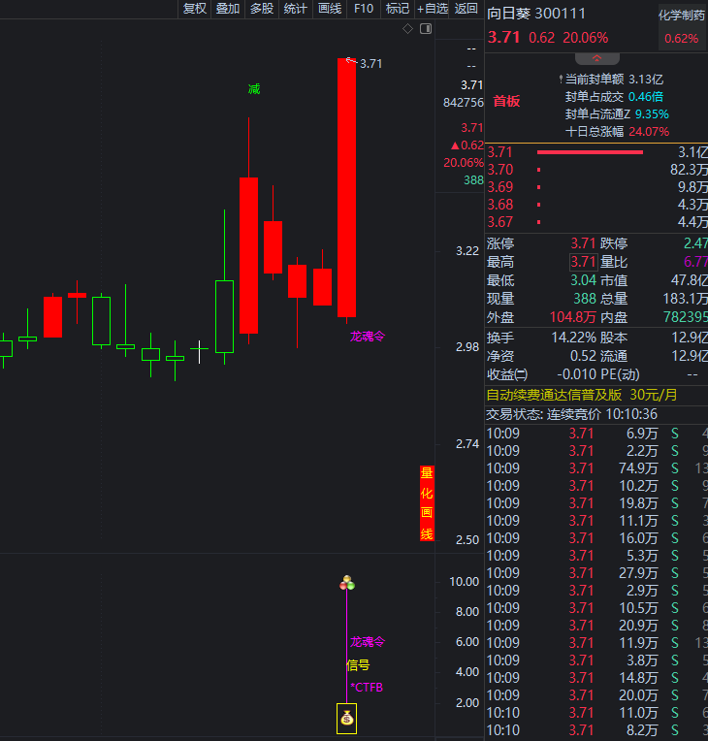
Task: Toggle the side panel layout icon
Action: [x=426, y=29]
